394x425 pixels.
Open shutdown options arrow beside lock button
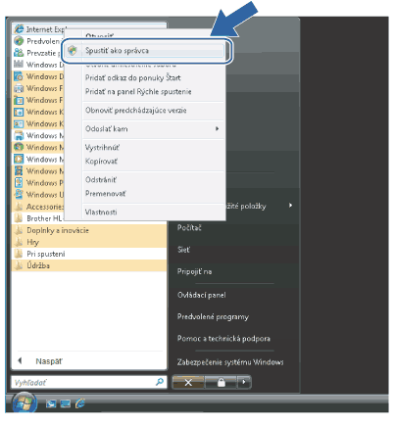(x=244, y=382)
